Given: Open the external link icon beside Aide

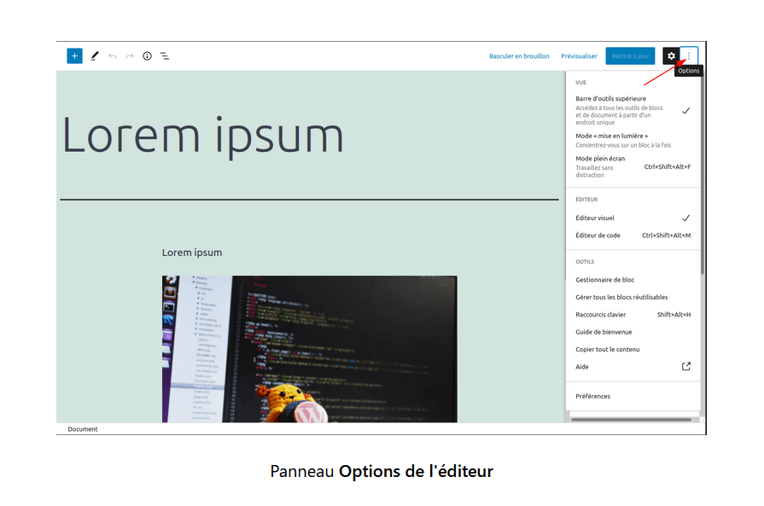Looking at the screenshot, I should coord(686,366).
